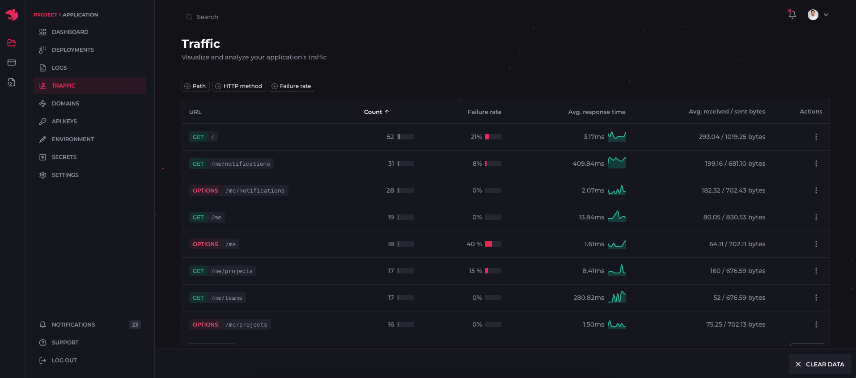Open actions menu for OPTIONS /me row

coord(816,244)
